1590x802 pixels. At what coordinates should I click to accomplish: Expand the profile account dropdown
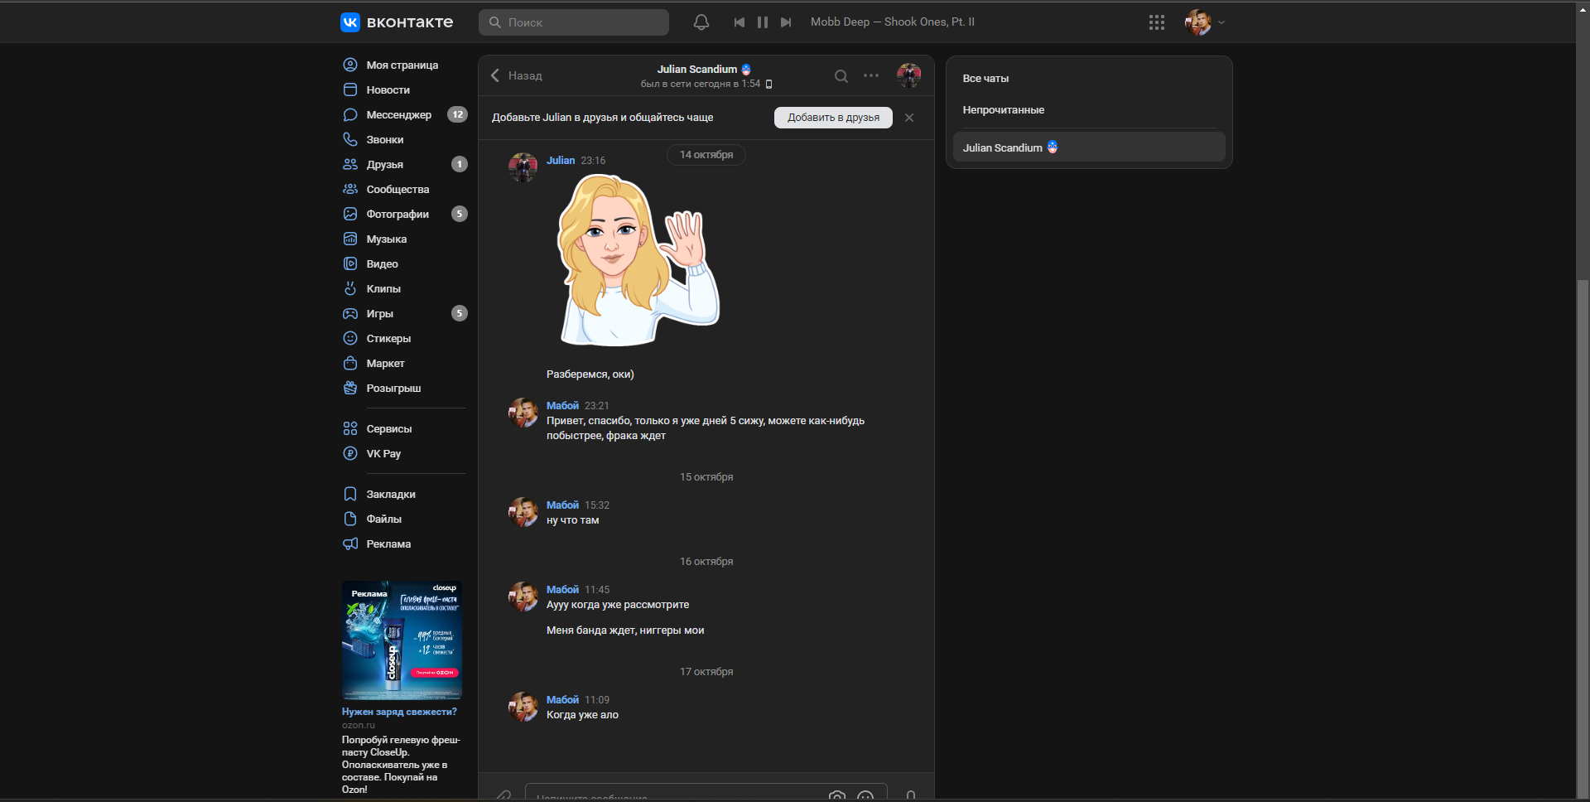point(1221,22)
